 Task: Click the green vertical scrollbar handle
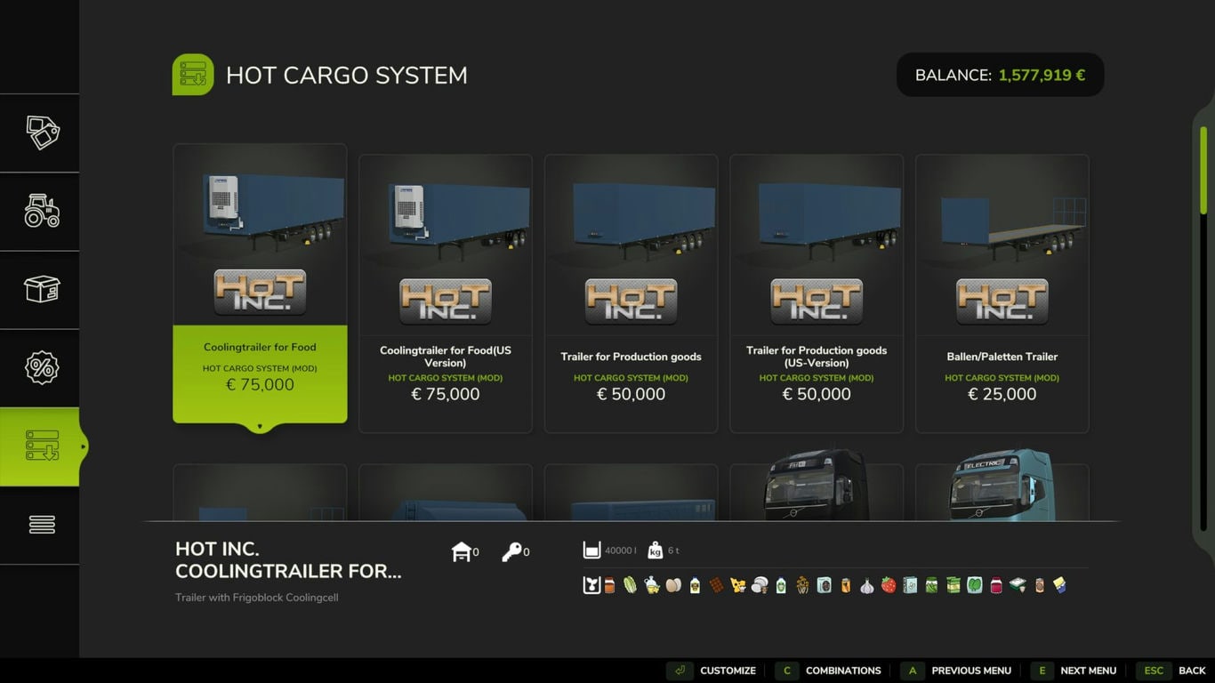(x=1203, y=169)
